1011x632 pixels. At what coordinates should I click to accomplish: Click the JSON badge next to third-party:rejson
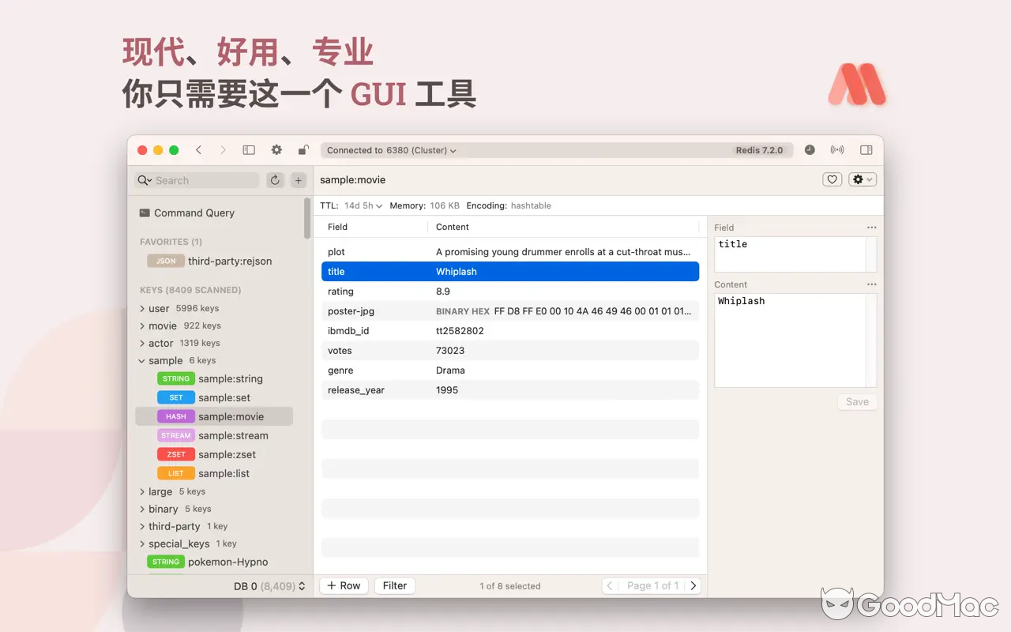(x=165, y=261)
